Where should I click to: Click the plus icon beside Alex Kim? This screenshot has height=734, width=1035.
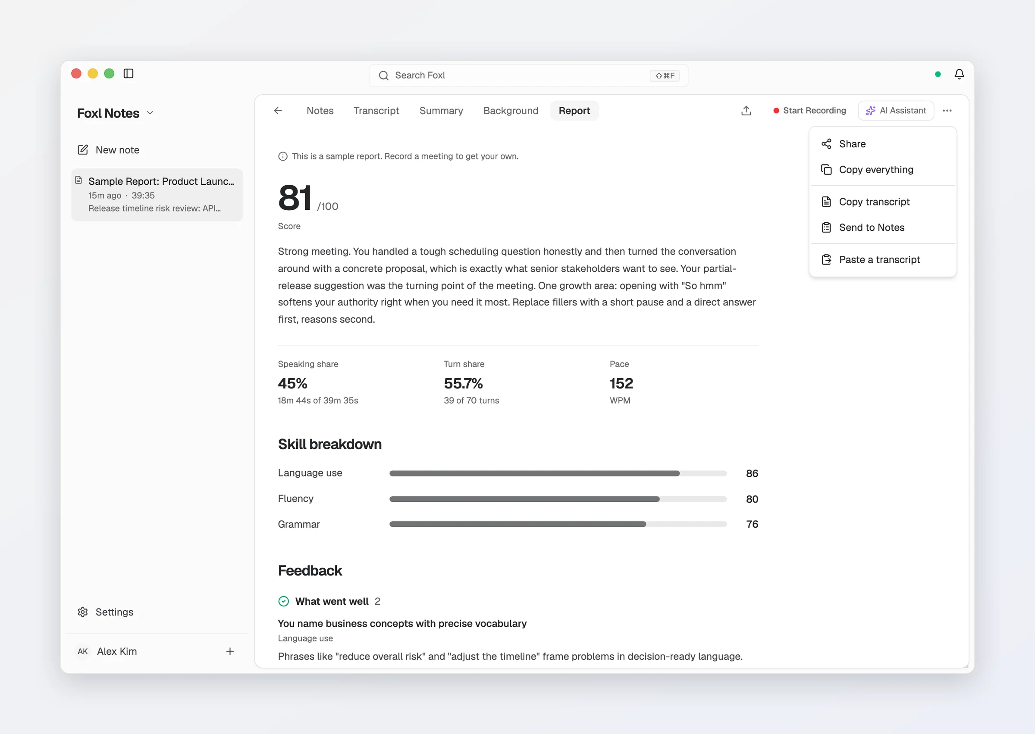pyautogui.click(x=230, y=651)
